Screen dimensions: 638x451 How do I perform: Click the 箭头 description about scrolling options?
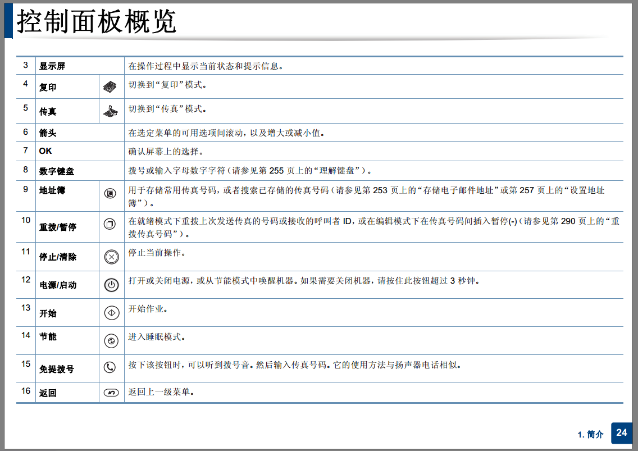[x=227, y=133]
